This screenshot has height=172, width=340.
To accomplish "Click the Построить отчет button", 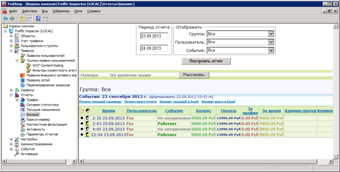I will (x=206, y=61).
